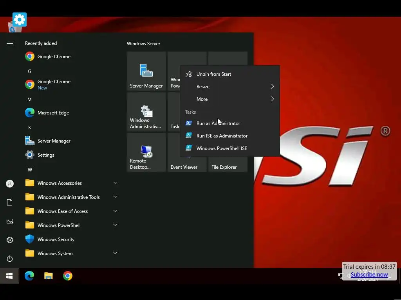Expand the Windows Administrative Tools folder

tap(71, 197)
